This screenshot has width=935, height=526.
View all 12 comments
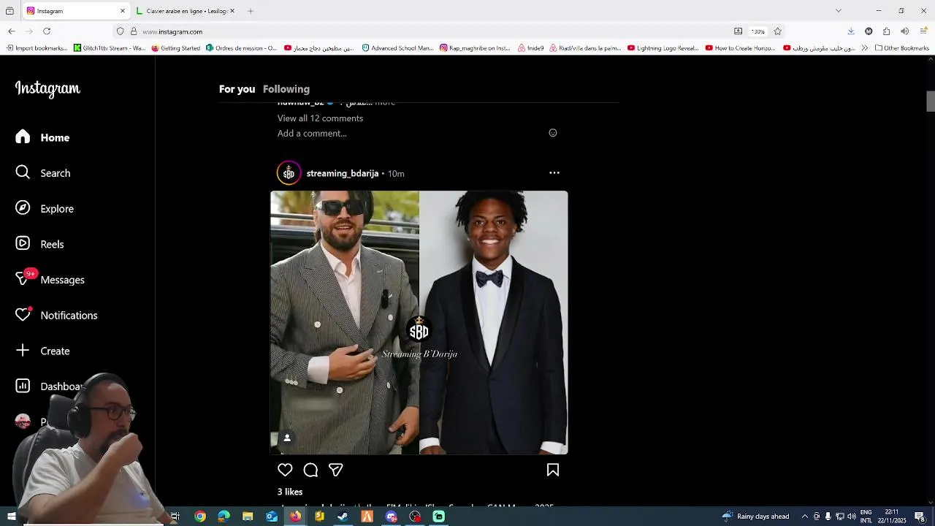[x=320, y=118]
